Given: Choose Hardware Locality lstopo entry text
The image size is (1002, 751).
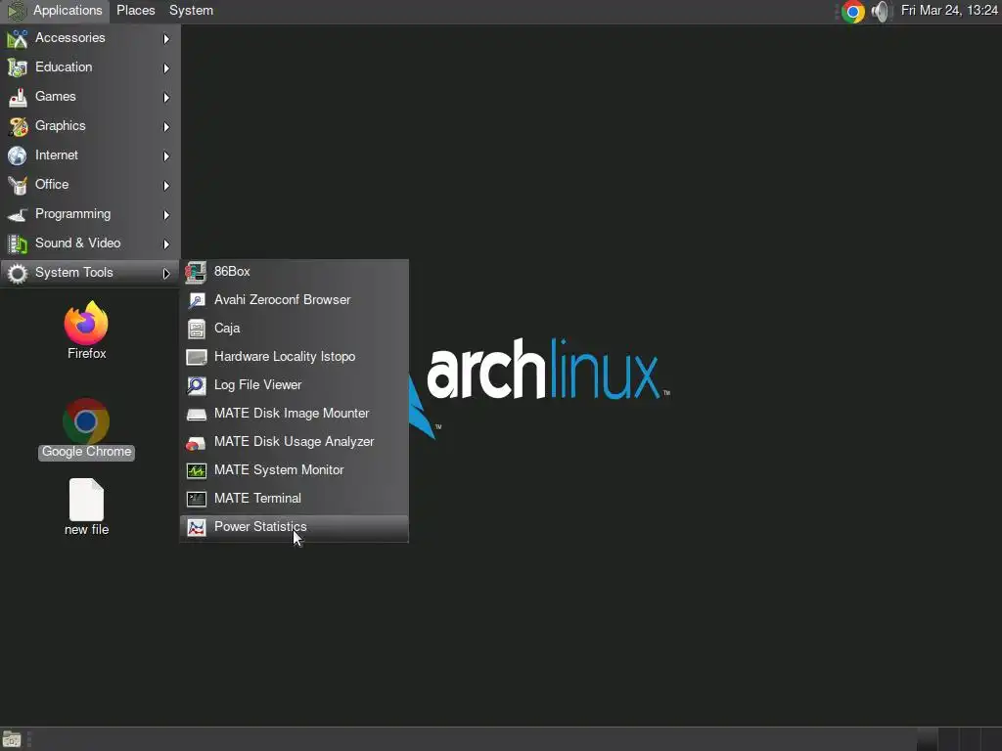Looking at the screenshot, I should click(x=285, y=356).
